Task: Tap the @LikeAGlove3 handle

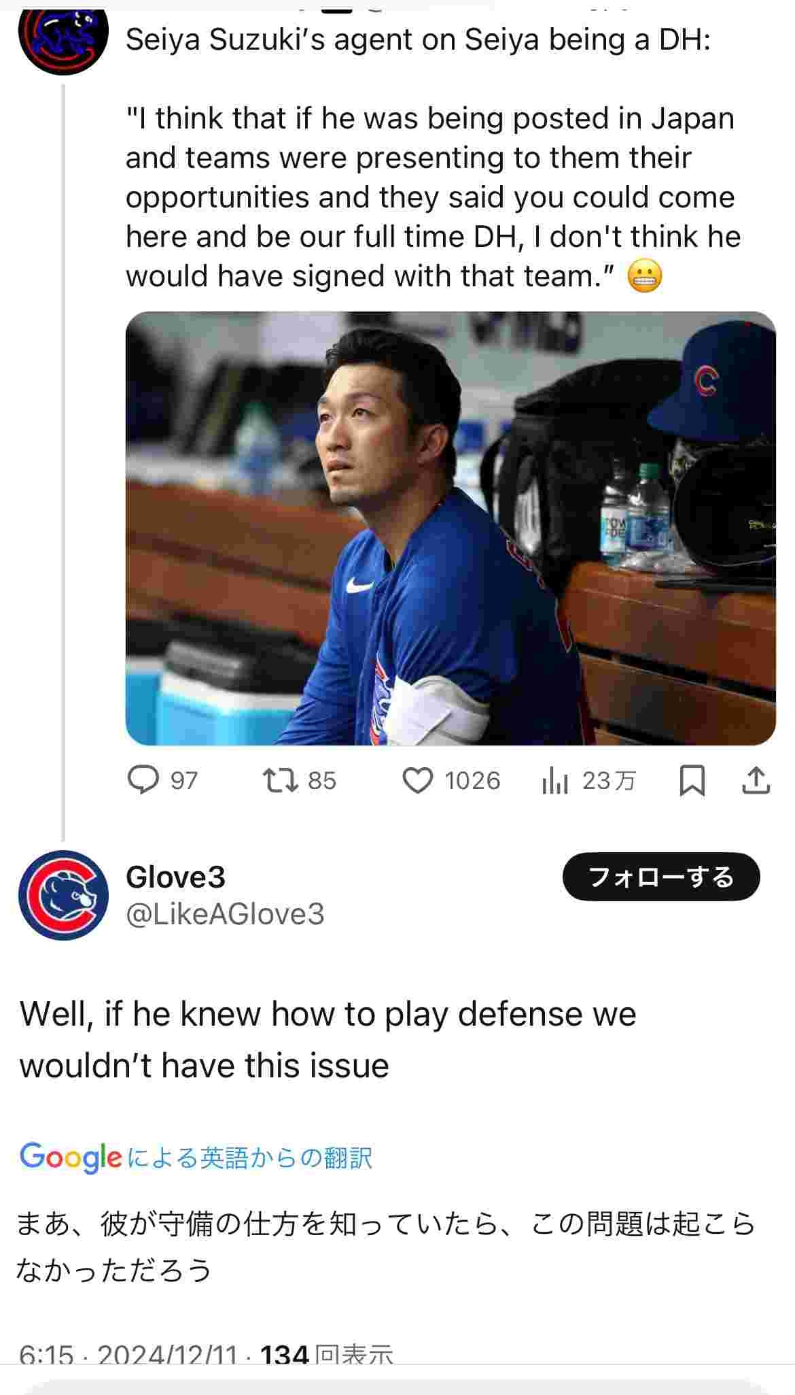Action: tap(225, 914)
